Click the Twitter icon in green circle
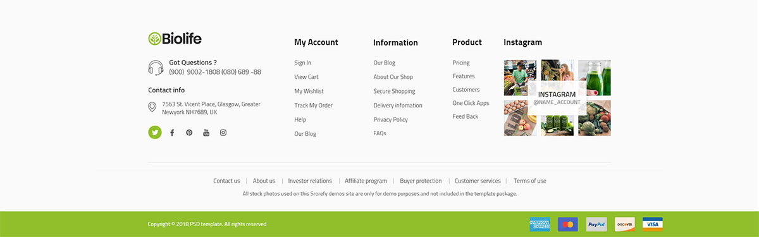 tap(155, 133)
